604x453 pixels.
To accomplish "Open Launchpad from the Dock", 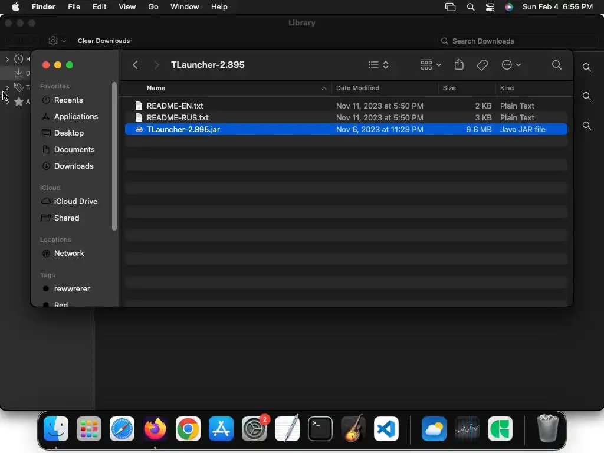I will [89, 429].
